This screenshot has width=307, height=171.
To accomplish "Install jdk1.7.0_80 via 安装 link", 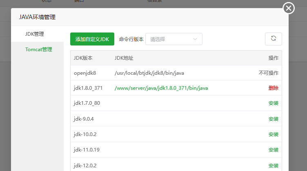I will [274, 103].
